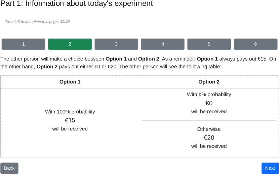Viewport: 279px width, 174px height.
Task: Click the Part 1 page heading
Action: click(x=77, y=4)
